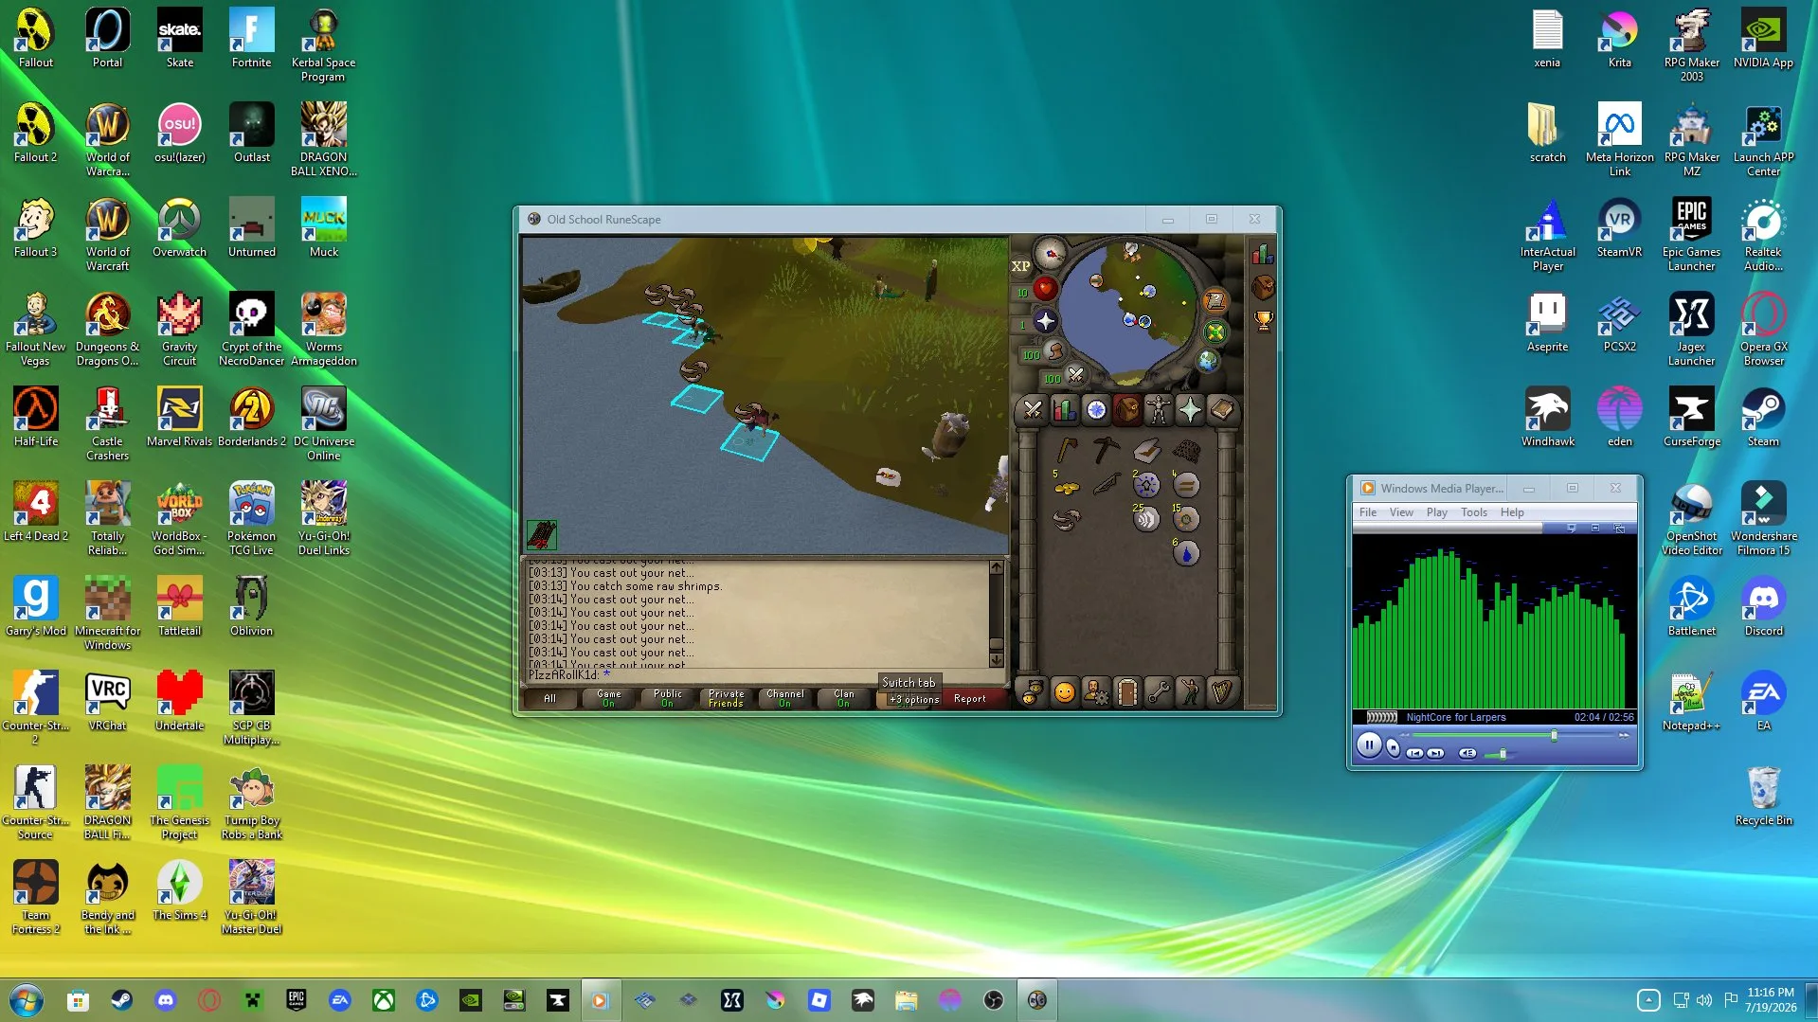The image size is (1818, 1022).
Task: Stop playback in Windows Media Player
Action: [1394, 748]
